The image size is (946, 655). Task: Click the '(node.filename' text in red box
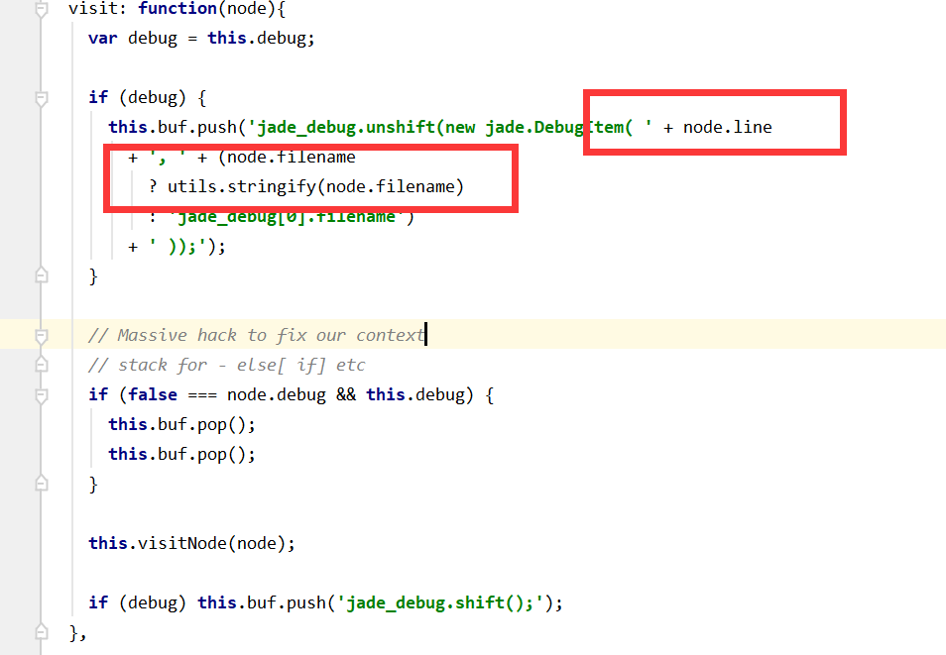click(x=287, y=158)
